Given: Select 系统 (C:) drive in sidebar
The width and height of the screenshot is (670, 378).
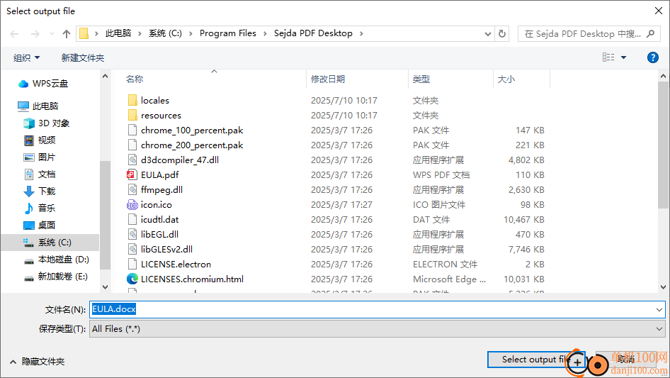Looking at the screenshot, I should click(x=50, y=243).
